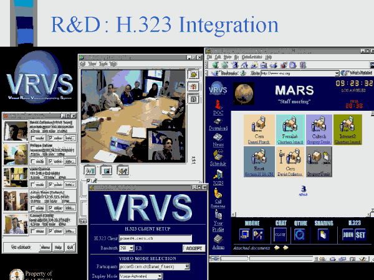Click the red hang-up icon beside the video
The width and height of the screenshot is (374, 280).
tap(193, 87)
